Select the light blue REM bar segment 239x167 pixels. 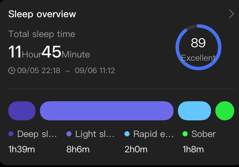194,111
